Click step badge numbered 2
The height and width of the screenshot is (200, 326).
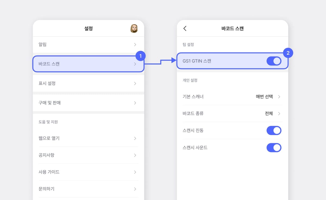pos(288,53)
